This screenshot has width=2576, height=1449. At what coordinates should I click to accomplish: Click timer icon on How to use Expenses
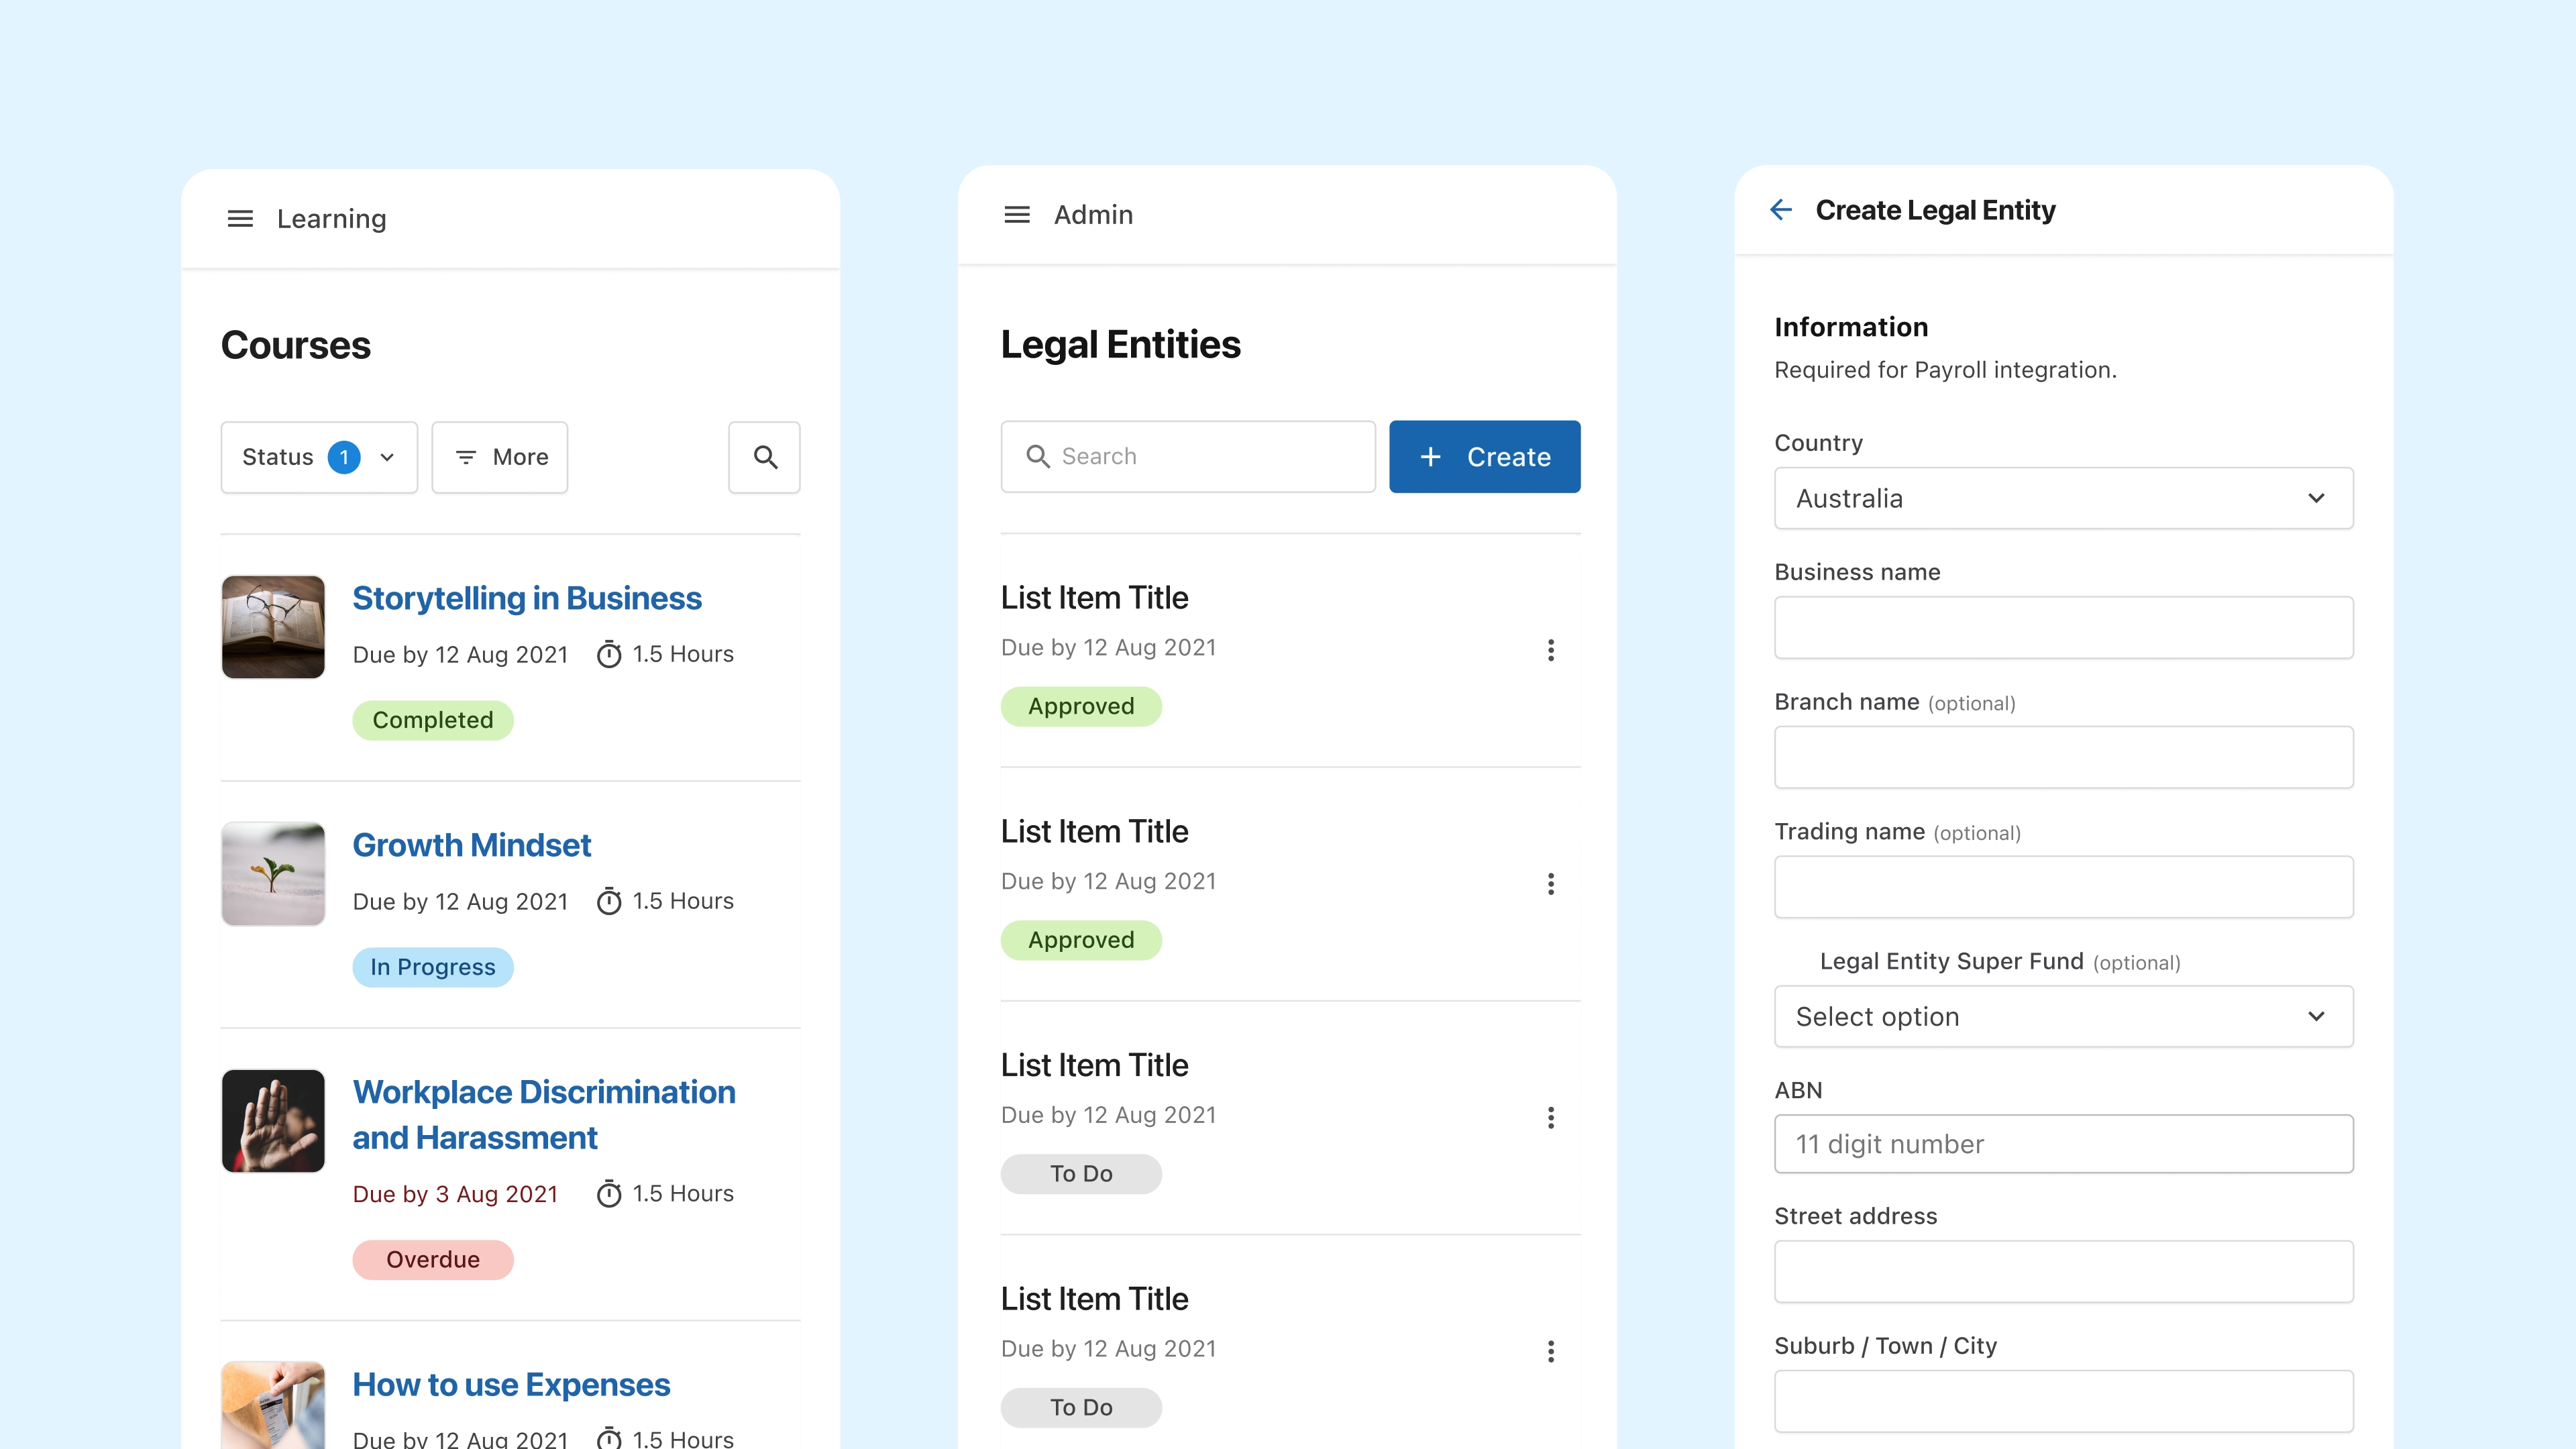(x=609, y=1438)
